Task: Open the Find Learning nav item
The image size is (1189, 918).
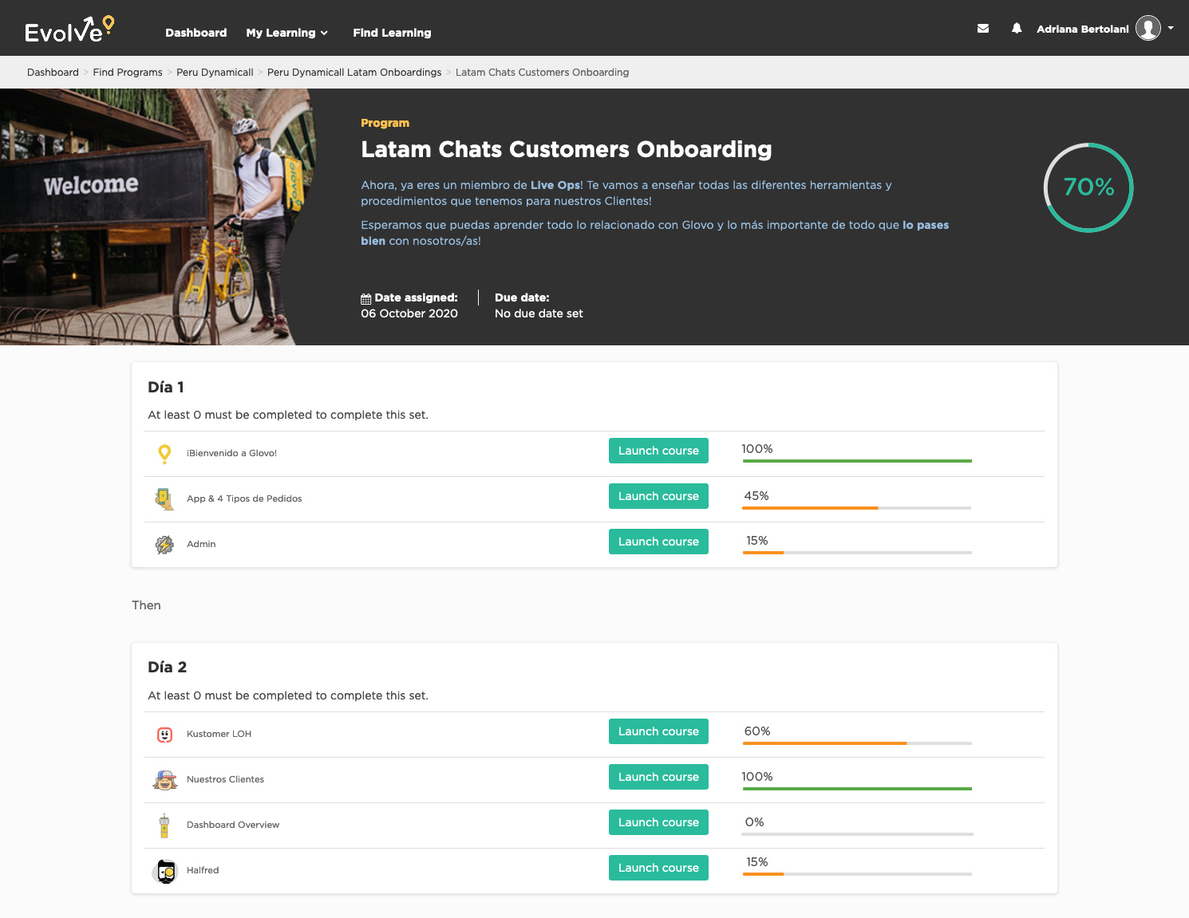Action: [x=392, y=33]
